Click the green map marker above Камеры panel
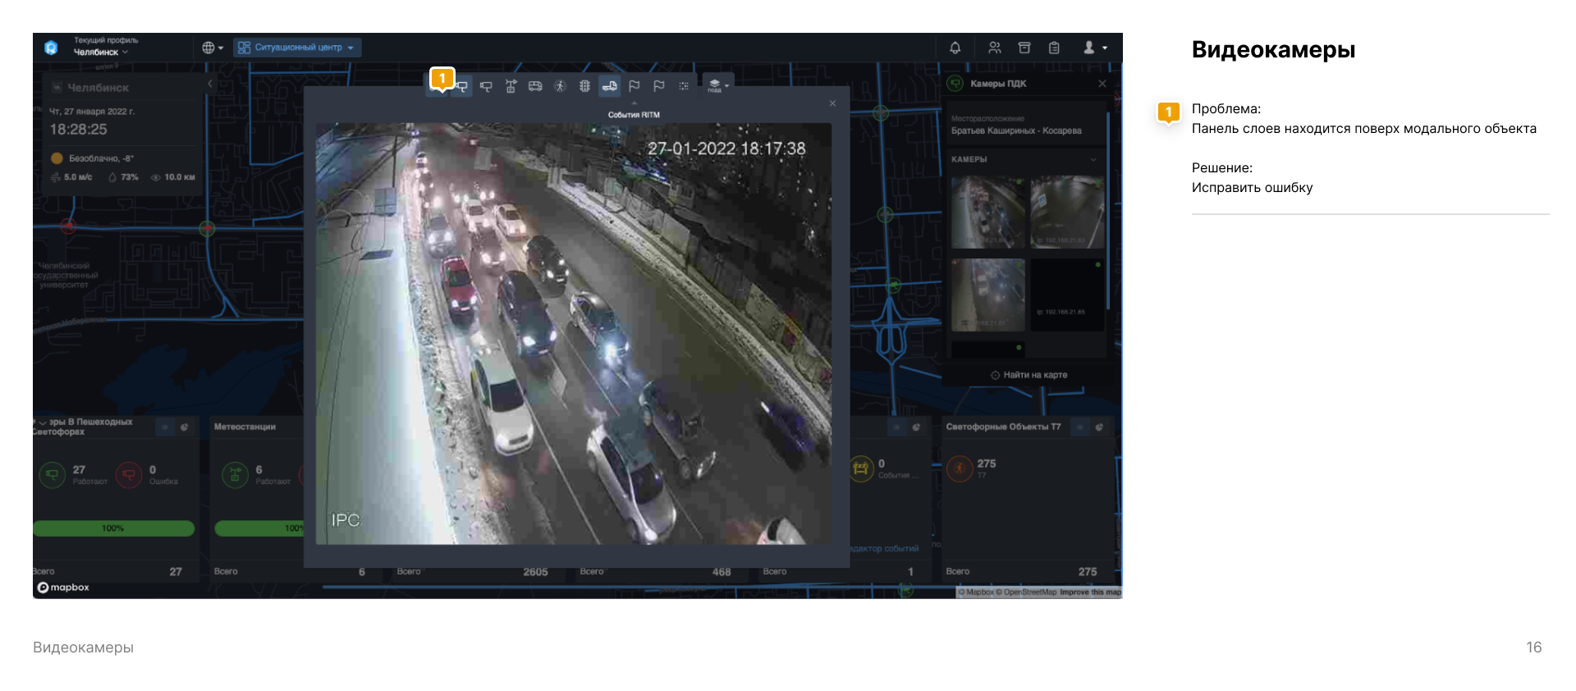Screen dimensions: 1576x691 pos(881,113)
